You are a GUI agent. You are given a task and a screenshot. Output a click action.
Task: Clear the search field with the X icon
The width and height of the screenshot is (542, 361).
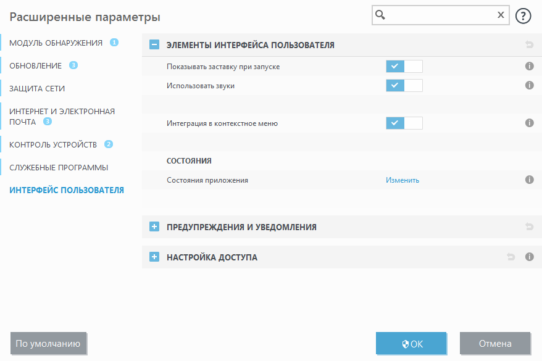pos(501,15)
